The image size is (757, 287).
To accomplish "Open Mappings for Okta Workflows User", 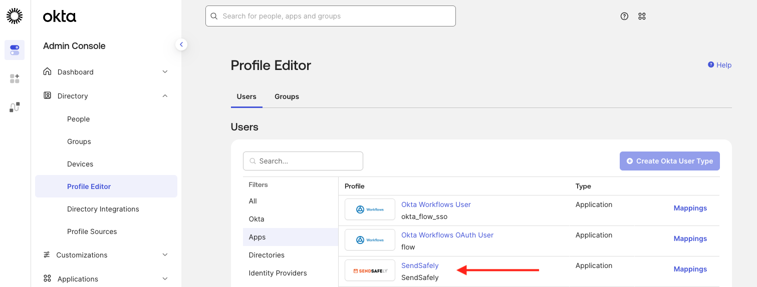I will point(690,208).
